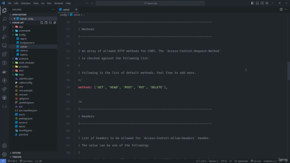The width and height of the screenshot is (290, 163).
Task: Expand the node_modules folder
Action: point(13,62)
